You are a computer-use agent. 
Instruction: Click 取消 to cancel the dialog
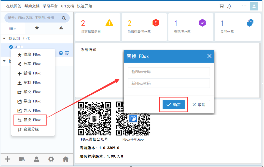(x=199, y=105)
